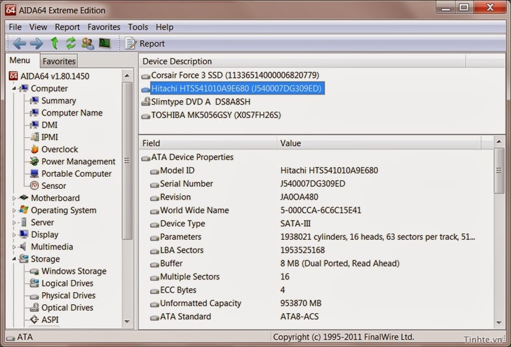Open the users icon in the toolbar
Image resolution: width=511 pixels, height=347 pixels.
tap(88, 43)
